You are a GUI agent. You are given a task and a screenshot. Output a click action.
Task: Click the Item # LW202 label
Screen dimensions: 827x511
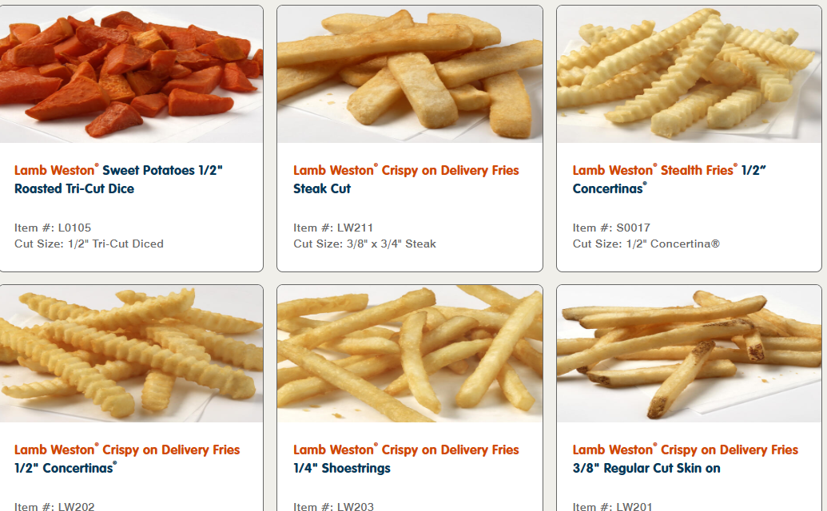54,506
